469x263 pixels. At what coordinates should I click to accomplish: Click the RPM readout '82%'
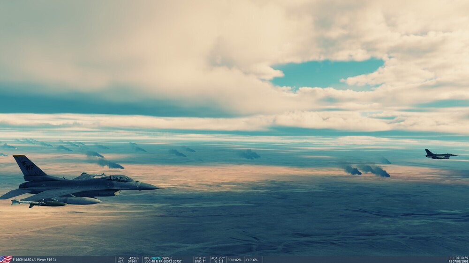238,260
